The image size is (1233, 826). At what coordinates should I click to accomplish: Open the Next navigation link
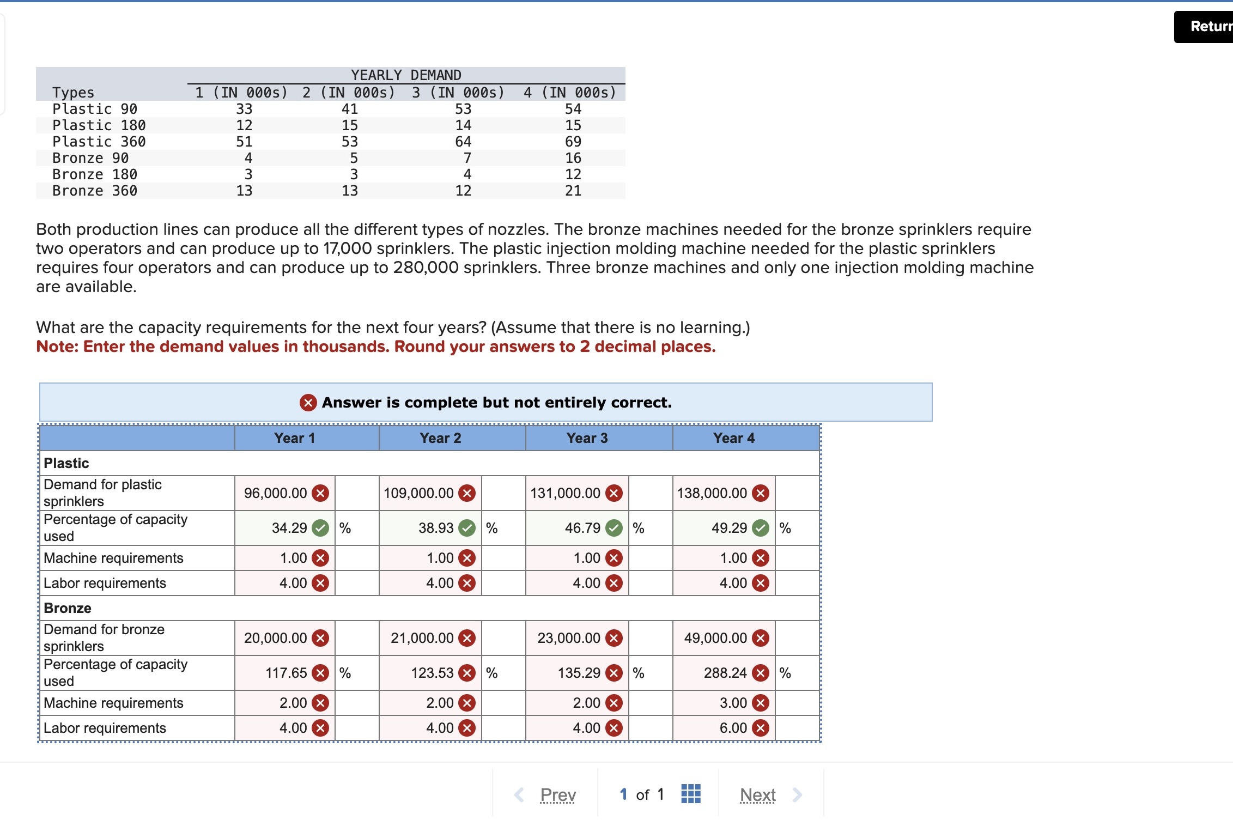pos(758,794)
